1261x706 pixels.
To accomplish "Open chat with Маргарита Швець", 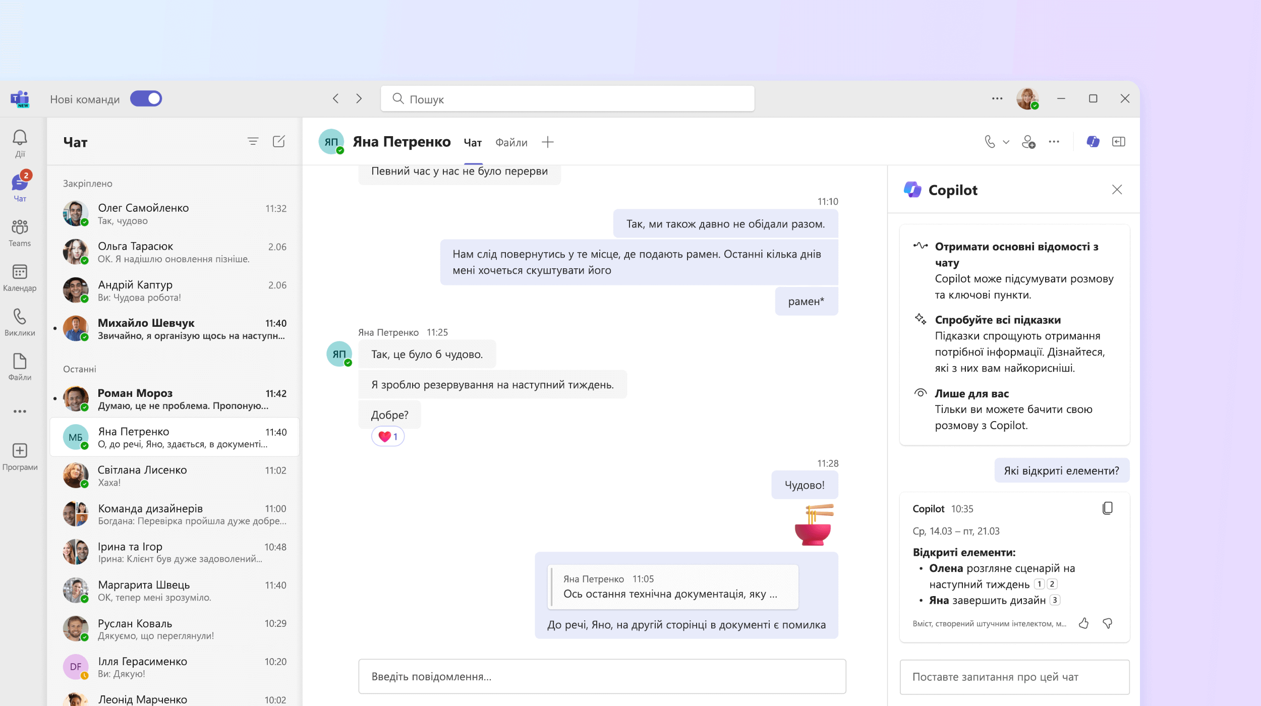I will point(175,591).
